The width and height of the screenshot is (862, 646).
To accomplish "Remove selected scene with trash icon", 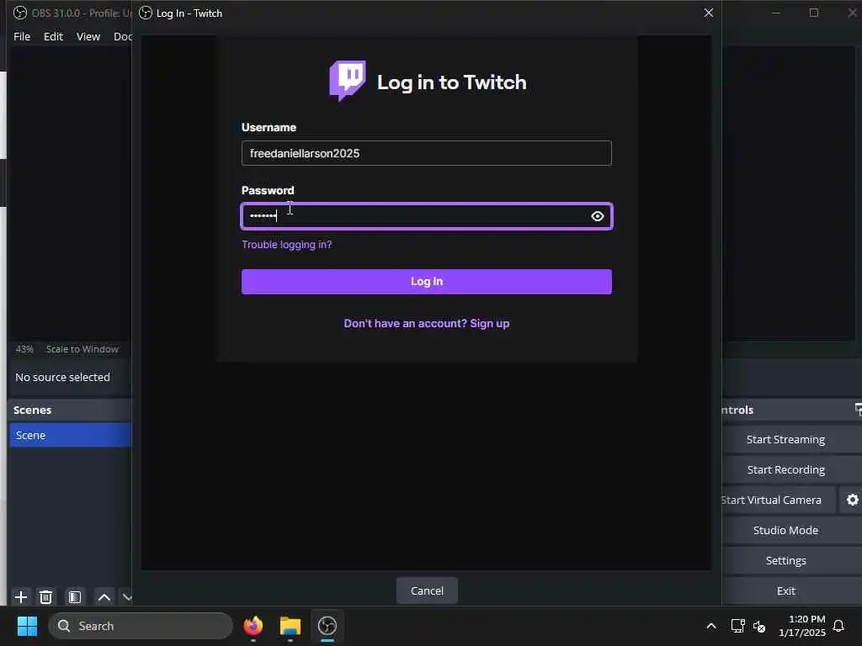I will point(46,596).
